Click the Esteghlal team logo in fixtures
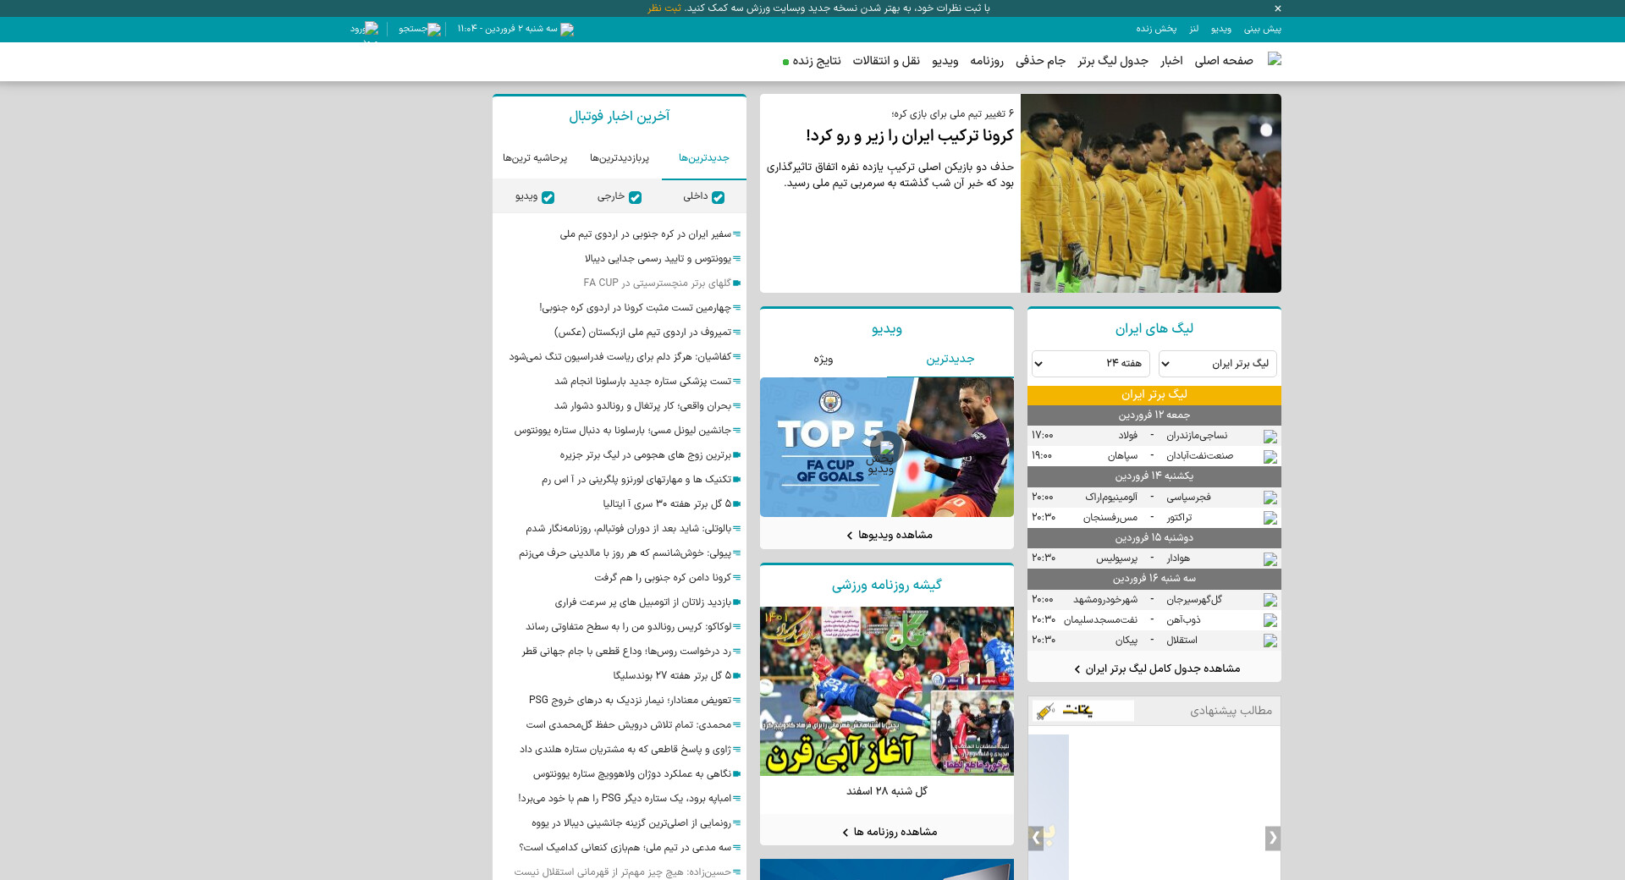Image resolution: width=1625 pixels, height=880 pixels. tap(1270, 641)
